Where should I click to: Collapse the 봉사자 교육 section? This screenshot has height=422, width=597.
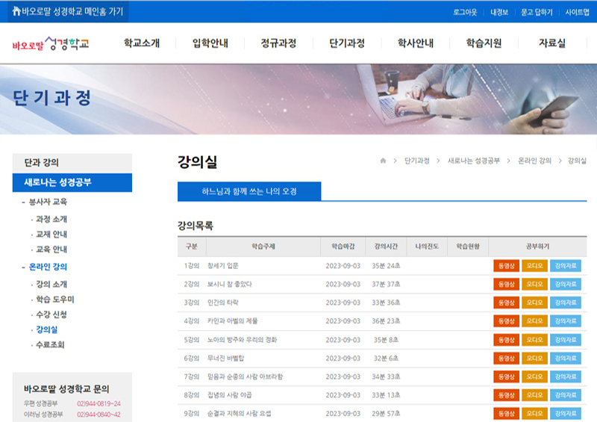(x=48, y=202)
